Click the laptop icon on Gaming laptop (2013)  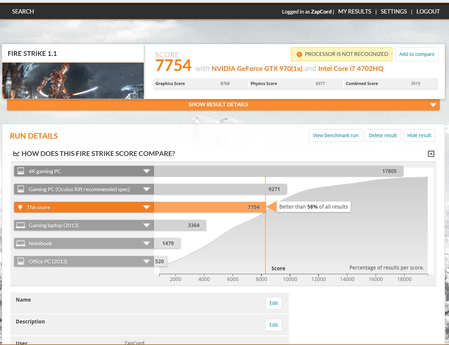tap(21, 225)
